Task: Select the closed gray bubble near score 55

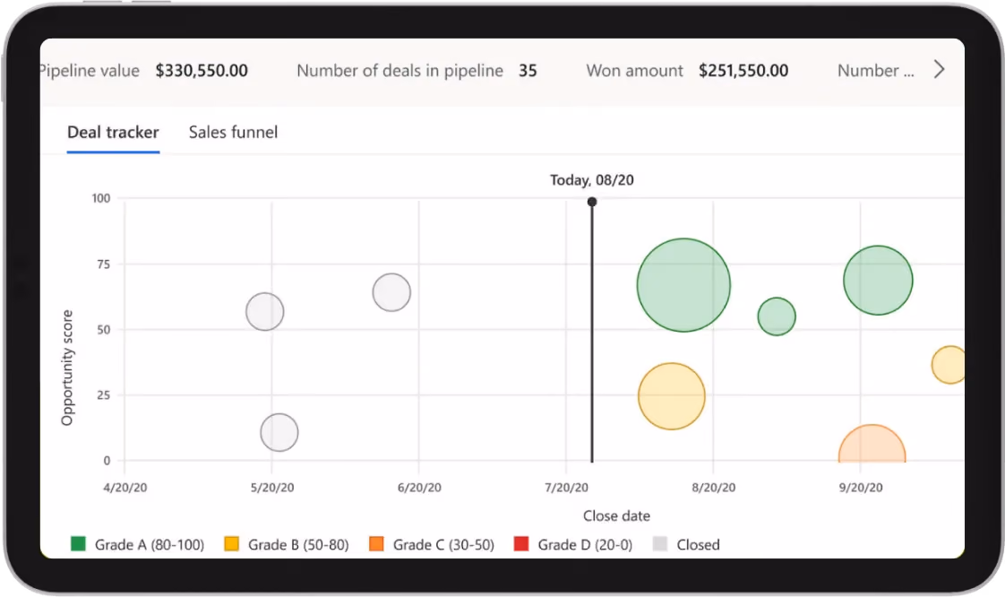Action: click(x=264, y=312)
